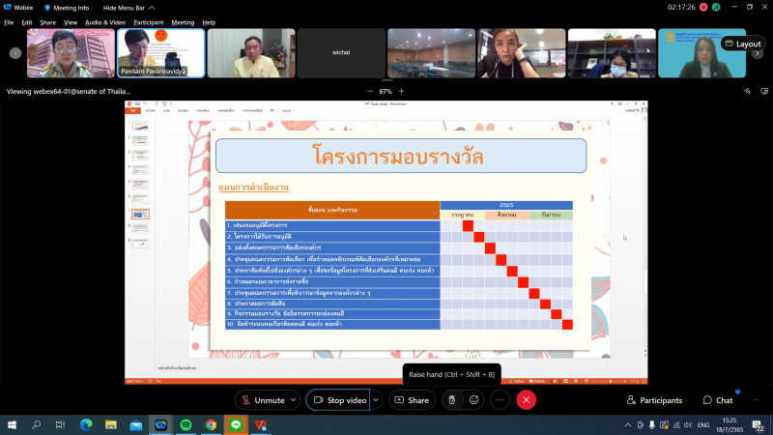Image resolution: width=773 pixels, height=435 pixels.
Task: Click the shared screen options monitor icon
Action: point(764,91)
